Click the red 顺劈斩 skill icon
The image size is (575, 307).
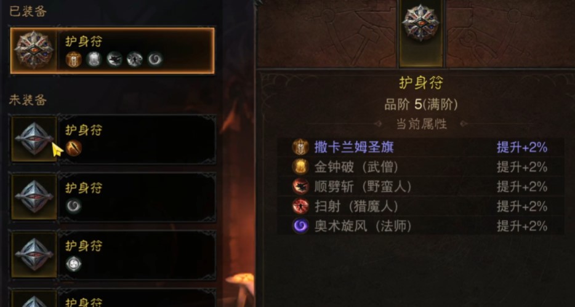[300, 187]
